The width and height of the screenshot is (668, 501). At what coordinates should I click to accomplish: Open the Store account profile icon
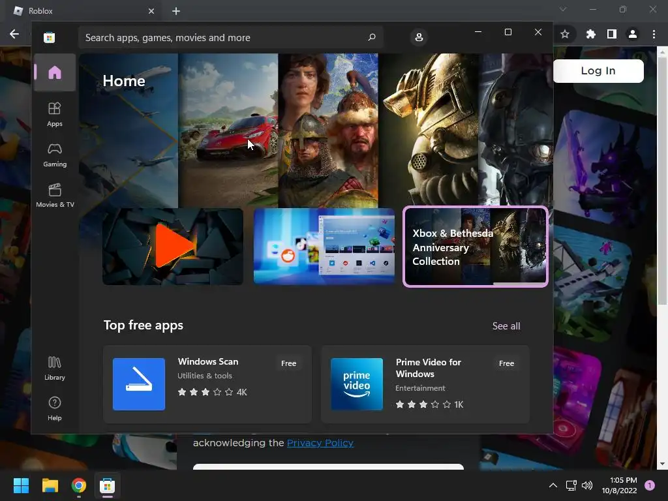click(419, 37)
